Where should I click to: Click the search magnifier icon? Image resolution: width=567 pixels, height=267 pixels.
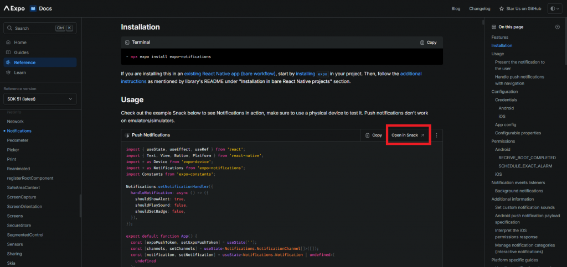point(11,28)
